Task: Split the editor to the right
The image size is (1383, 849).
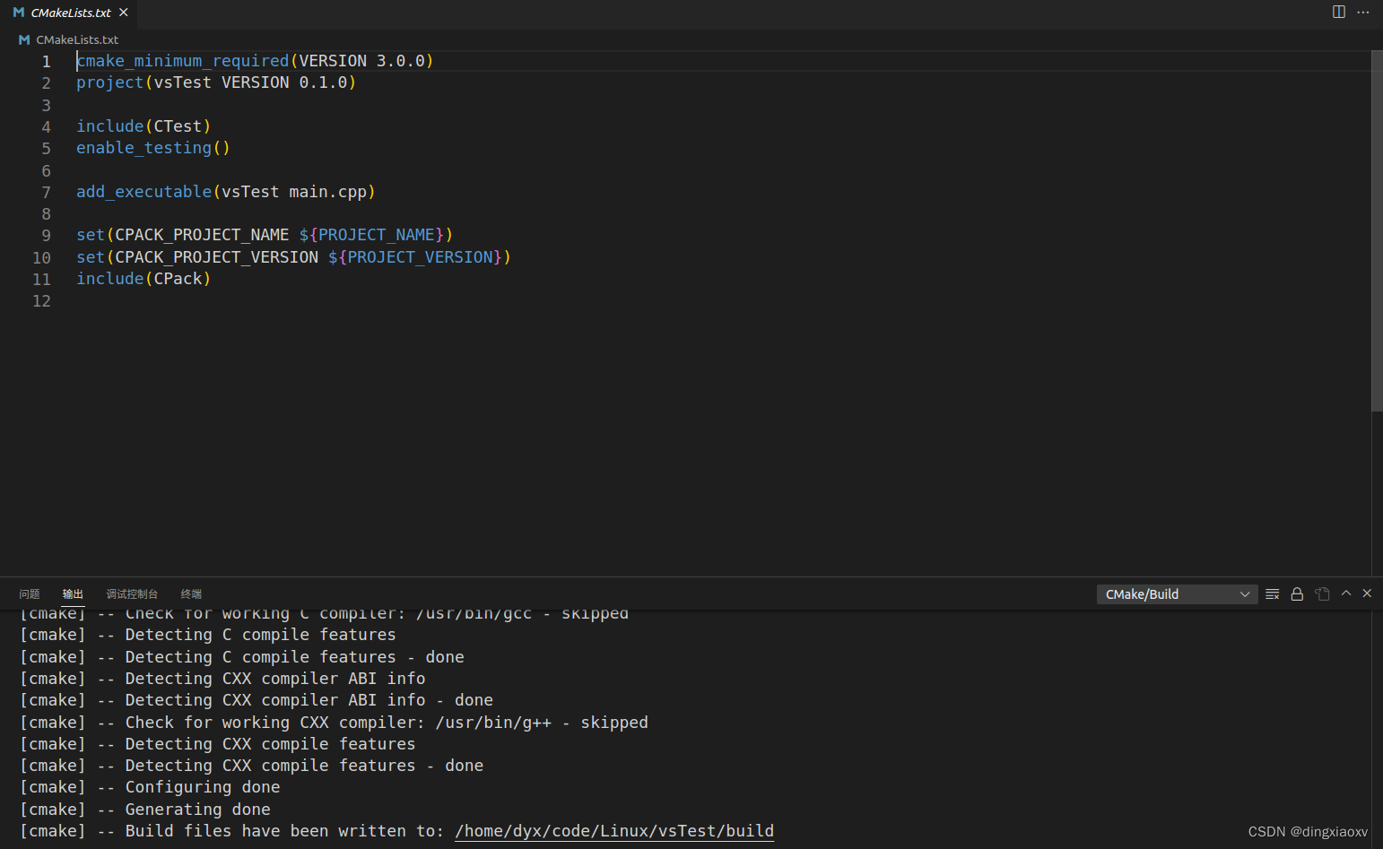Action: [1338, 12]
